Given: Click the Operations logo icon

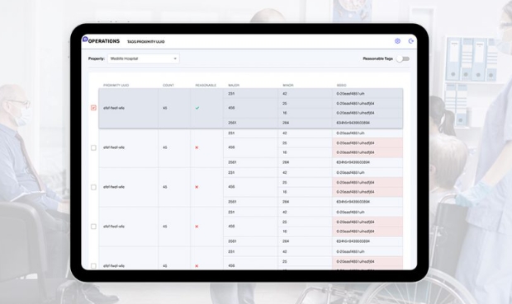Looking at the screenshot, I should point(85,39).
